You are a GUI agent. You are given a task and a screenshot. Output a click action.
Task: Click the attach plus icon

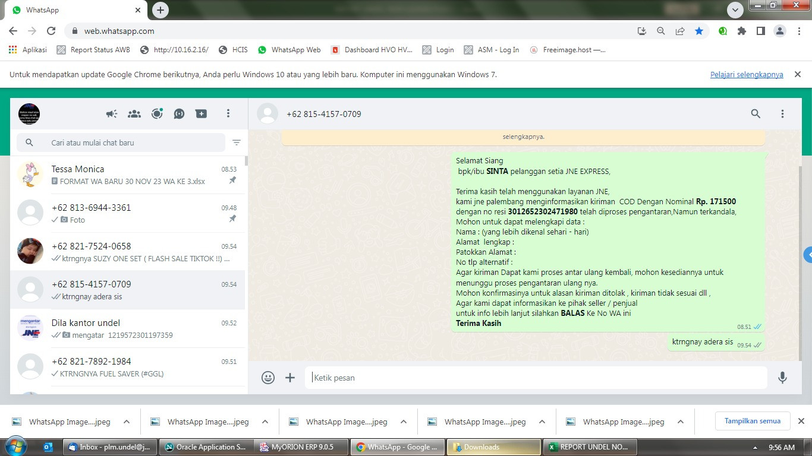click(290, 378)
